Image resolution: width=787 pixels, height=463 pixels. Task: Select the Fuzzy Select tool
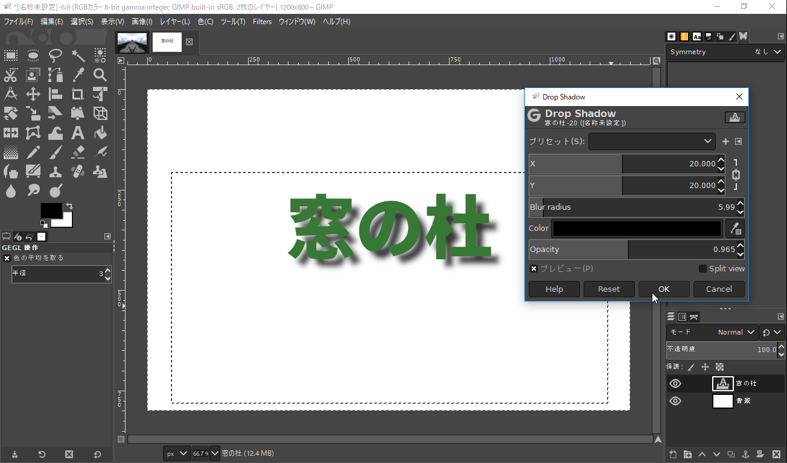coord(77,55)
